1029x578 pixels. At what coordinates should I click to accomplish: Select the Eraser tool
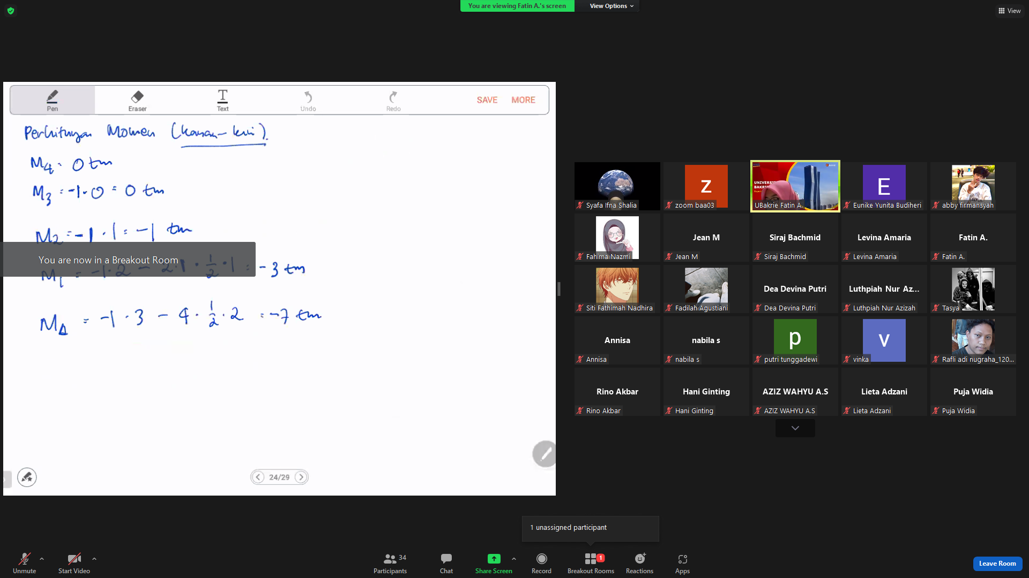click(x=137, y=100)
